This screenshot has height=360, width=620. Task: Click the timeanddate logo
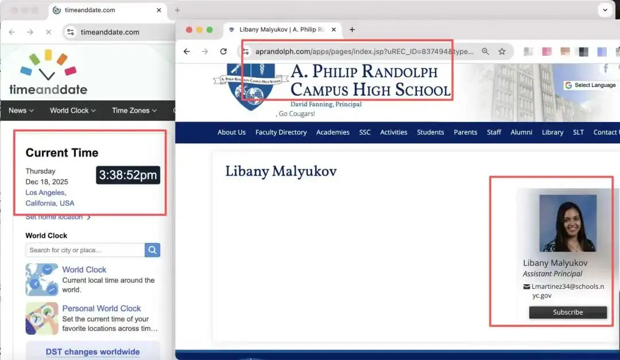click(x=48, y=73)
